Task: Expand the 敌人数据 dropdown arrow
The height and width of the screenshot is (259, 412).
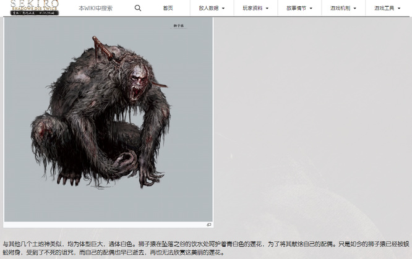Action: [223, 9]
